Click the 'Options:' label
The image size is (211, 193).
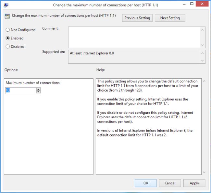pos(11,70)
